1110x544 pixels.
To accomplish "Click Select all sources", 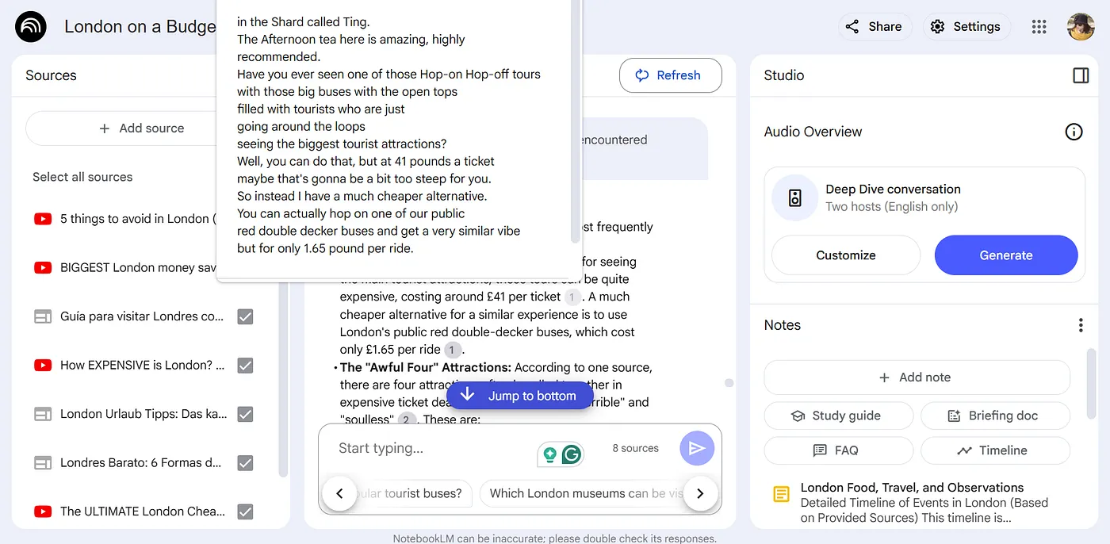I will [82, 177].
